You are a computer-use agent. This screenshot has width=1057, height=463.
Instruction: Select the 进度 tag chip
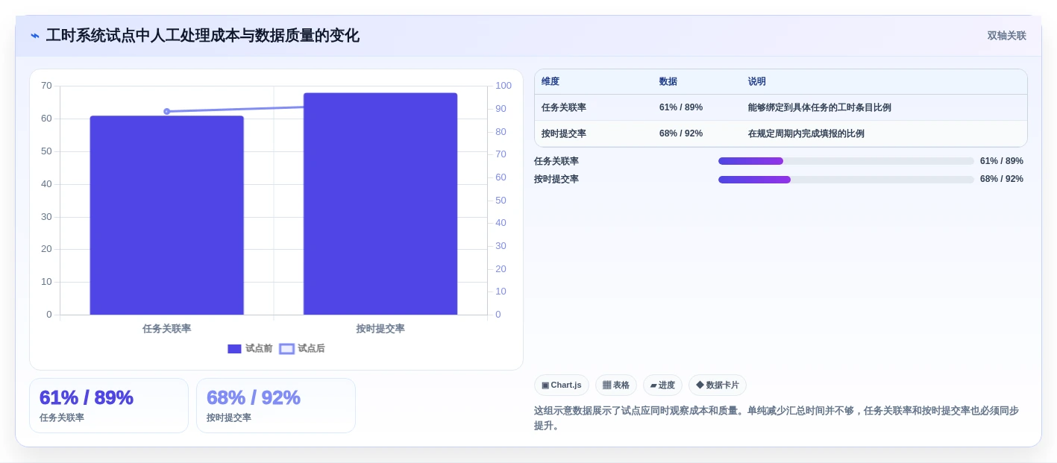[662, 385]
